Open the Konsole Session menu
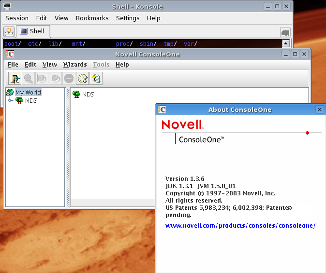This screenshot has width=326, height=273. (x=17, y=18)
